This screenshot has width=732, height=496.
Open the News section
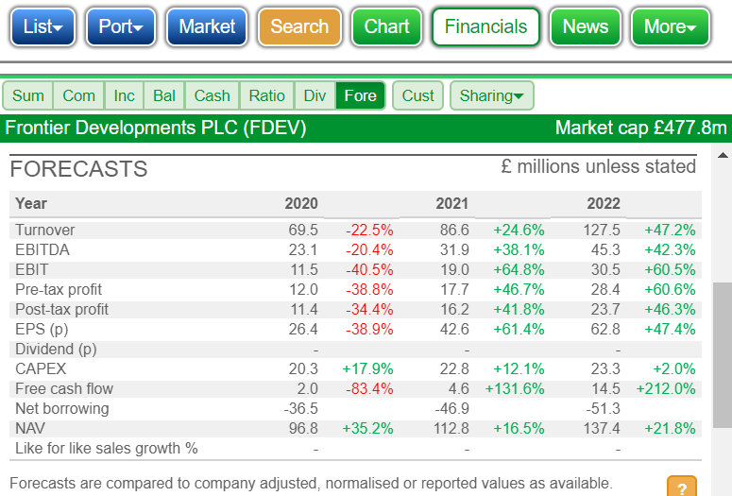tap(586, 27)
